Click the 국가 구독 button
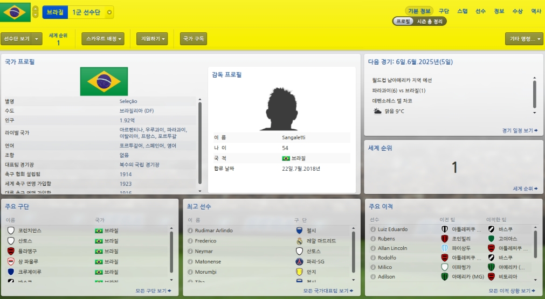 point(193,39)
